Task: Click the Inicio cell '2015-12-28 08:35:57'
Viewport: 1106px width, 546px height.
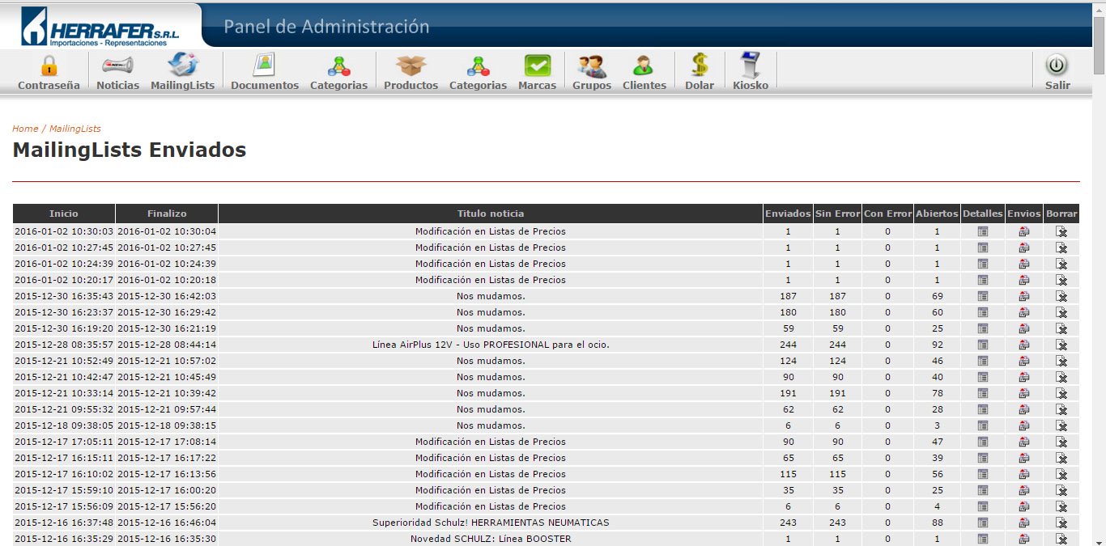Action: (64, 345)
